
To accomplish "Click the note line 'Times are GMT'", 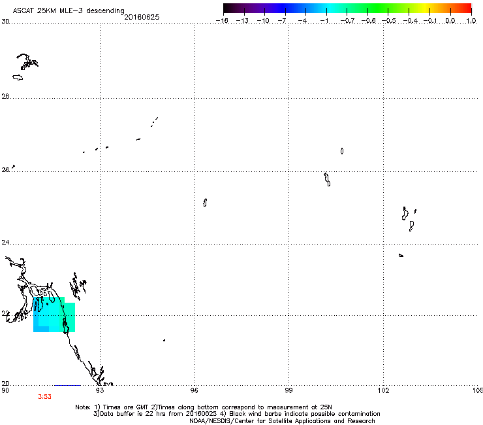I will point(126,407).
